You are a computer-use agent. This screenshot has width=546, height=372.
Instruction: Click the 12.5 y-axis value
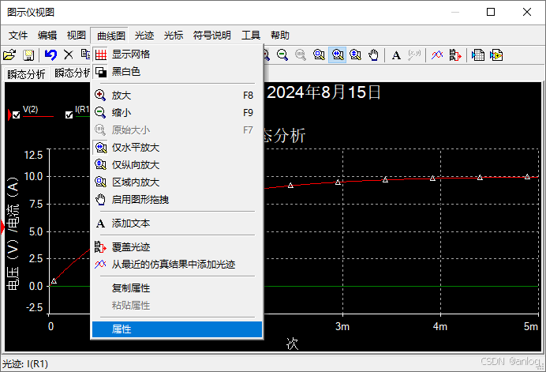tap(33, 155)
